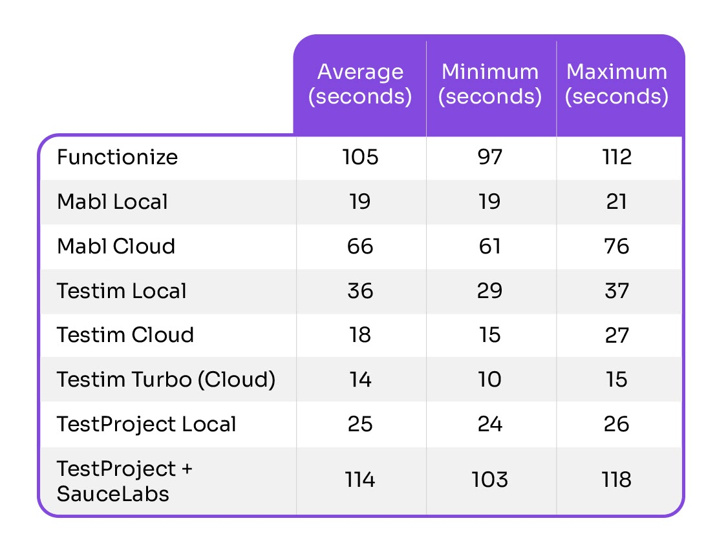706x547 pixels.
Task: Select the Testim Cloud row label
Action: click(125, 335)
